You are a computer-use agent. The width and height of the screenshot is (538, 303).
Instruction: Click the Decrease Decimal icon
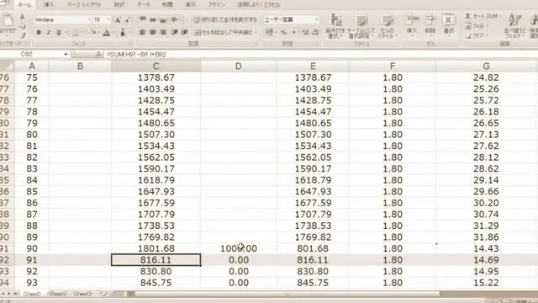pyautogui.click(x=315, y=32)
